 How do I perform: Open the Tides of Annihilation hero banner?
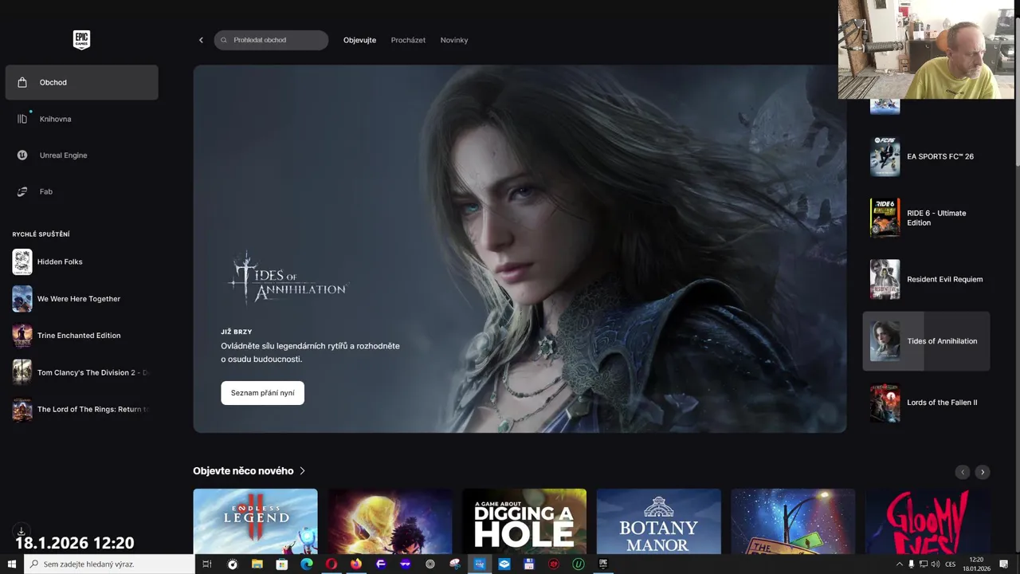pyautogui.click(x=520, y=249)
